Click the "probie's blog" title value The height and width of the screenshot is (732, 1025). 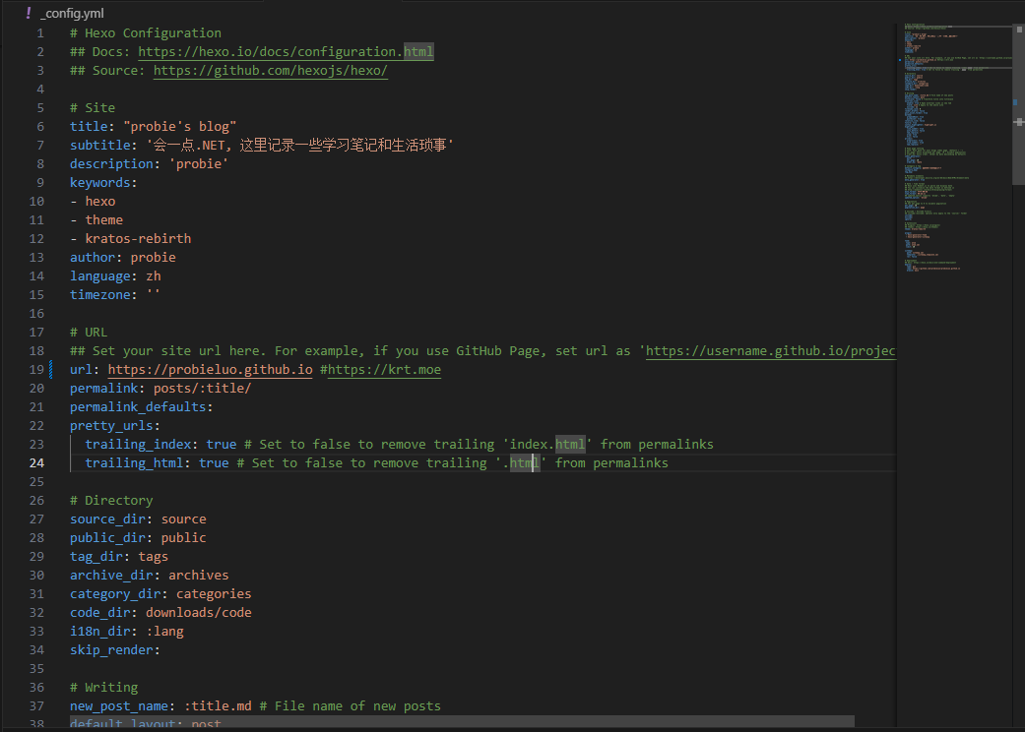(x=179, y=127)
